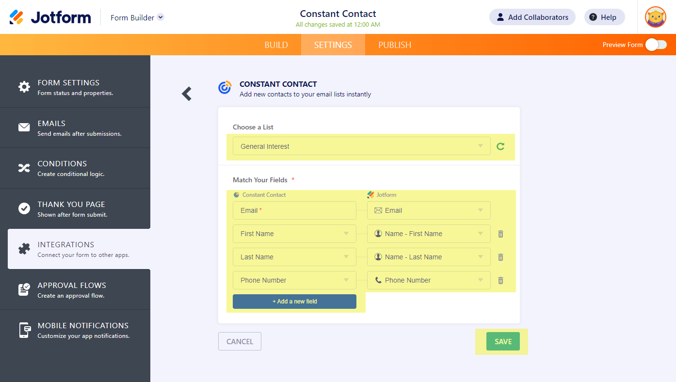Refresh the Constant Contact lists
676x382 pixels.
[x=500, y=146]
